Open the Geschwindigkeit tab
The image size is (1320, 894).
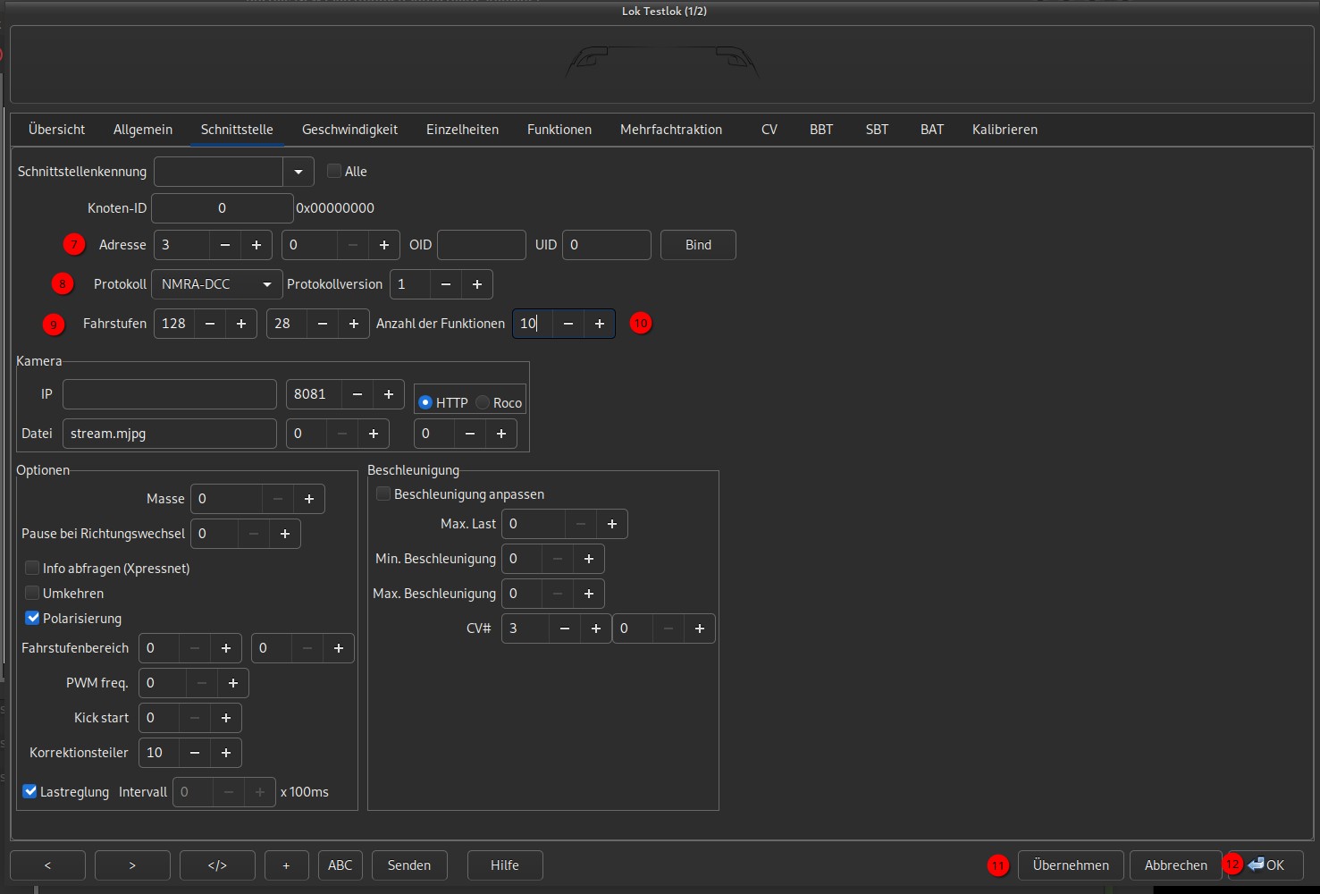click(349, 130)
